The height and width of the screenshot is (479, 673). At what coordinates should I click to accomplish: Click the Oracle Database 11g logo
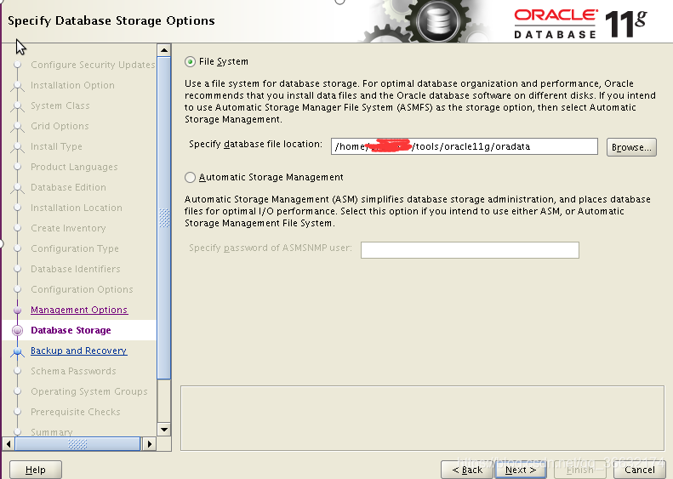(580, 24)
